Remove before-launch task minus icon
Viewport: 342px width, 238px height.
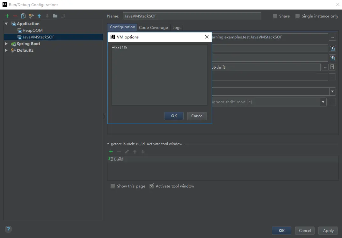coord(119,152)
